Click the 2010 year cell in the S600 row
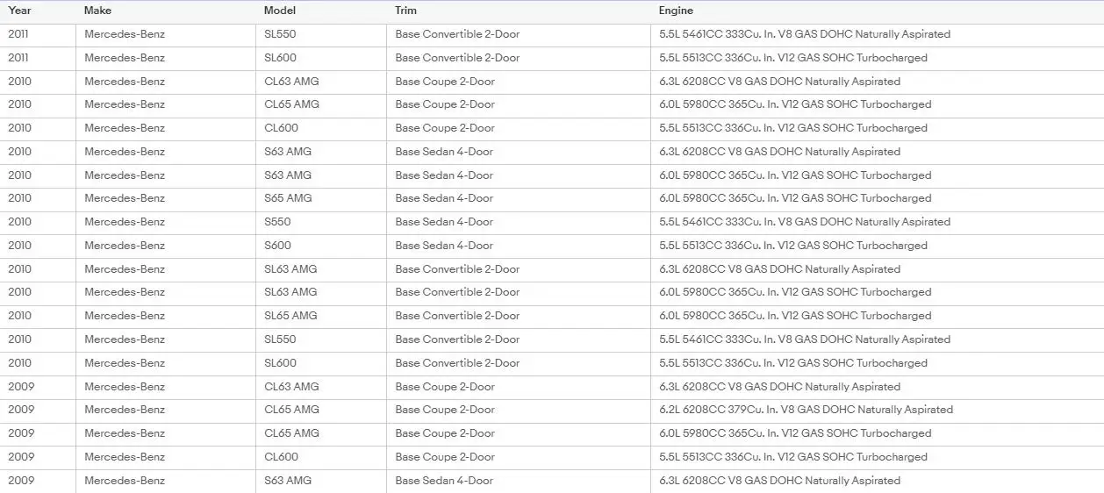The width and height of the screenshot is (1104, 493). (x=38, y=246)
